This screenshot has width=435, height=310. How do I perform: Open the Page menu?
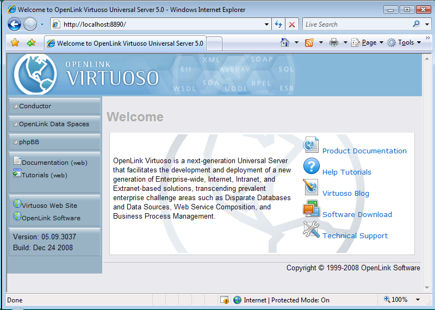(368, 42)
